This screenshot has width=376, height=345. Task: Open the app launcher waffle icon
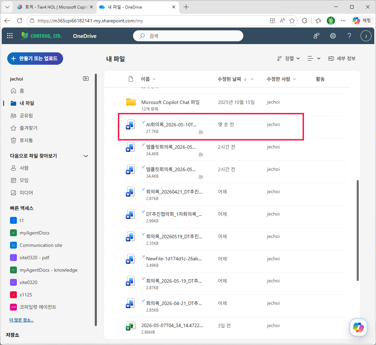tap(10, 36)
